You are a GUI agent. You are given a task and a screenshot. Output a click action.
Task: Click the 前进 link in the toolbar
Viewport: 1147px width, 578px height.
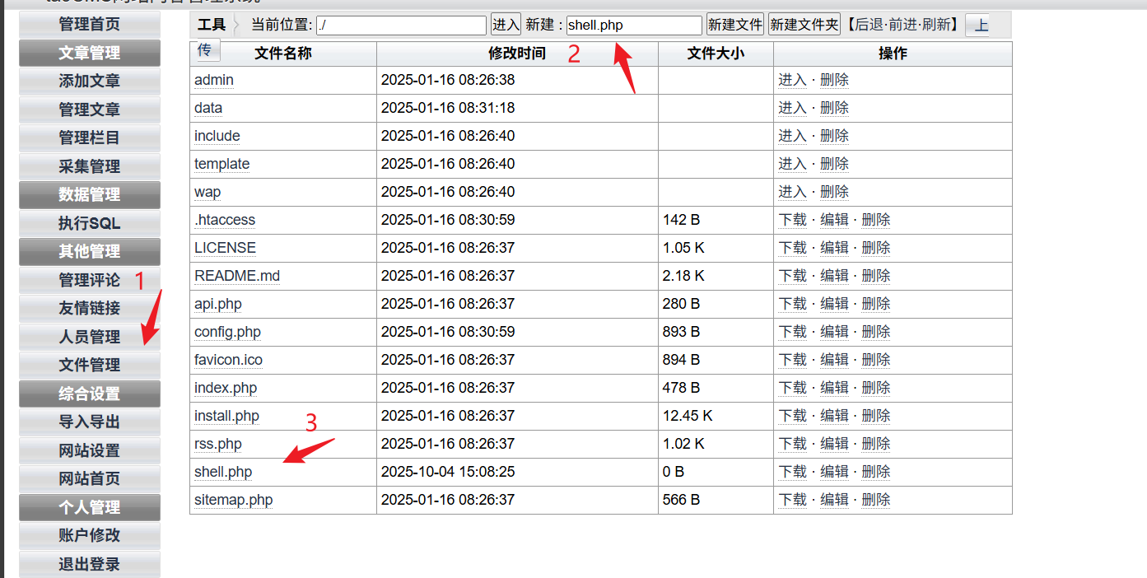click(902, 25)
